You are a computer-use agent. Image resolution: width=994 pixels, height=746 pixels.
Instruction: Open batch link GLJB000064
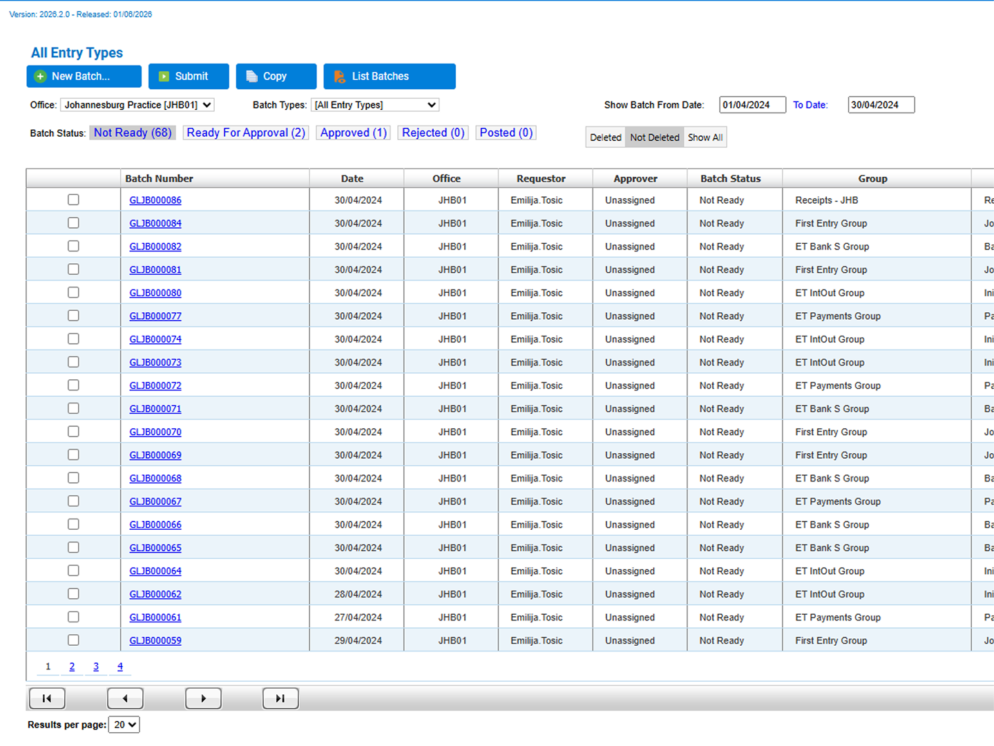click(x=155, y=571)
